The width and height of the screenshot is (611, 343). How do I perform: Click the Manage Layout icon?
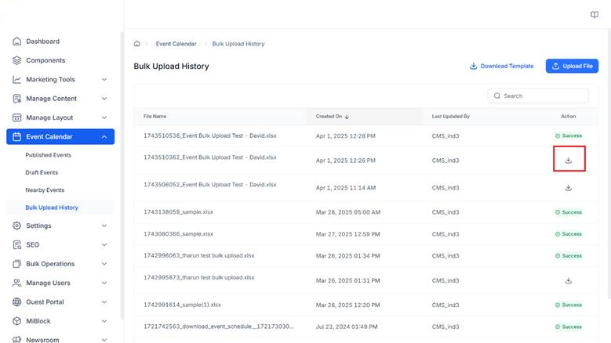16,117
